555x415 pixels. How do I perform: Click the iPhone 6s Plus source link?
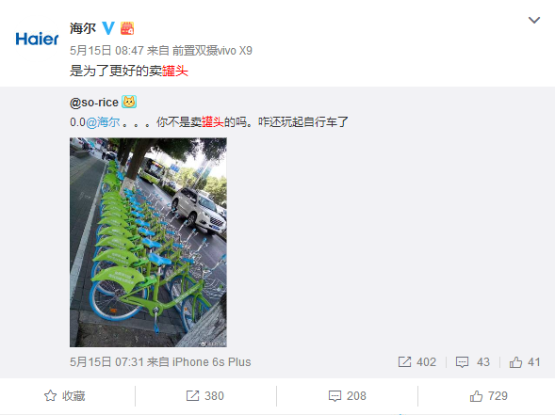212,362
